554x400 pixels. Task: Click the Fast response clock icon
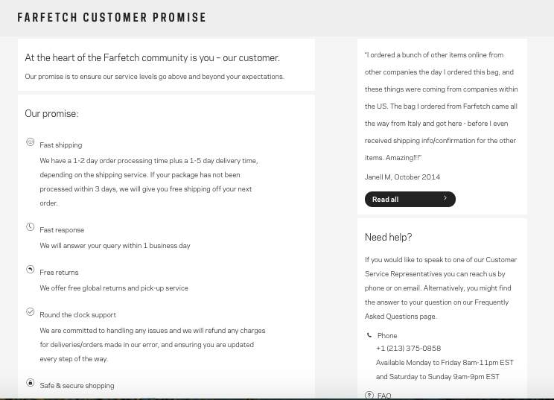click(x=31, y=227)
